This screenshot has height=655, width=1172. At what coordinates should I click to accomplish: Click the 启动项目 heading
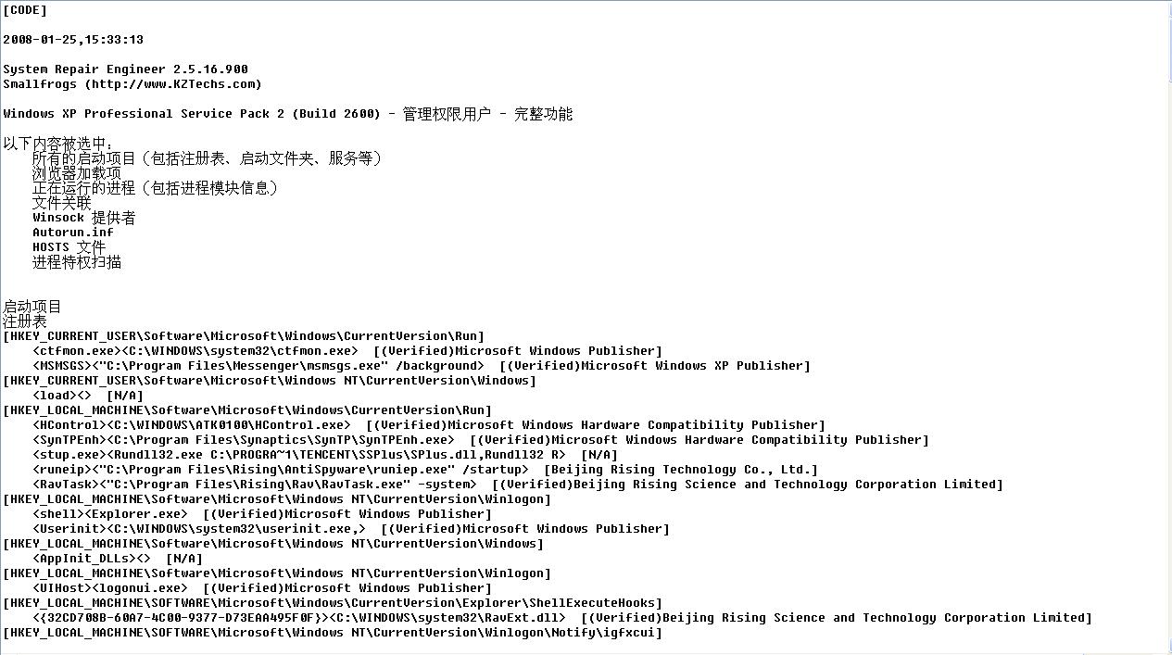[32, 307]
